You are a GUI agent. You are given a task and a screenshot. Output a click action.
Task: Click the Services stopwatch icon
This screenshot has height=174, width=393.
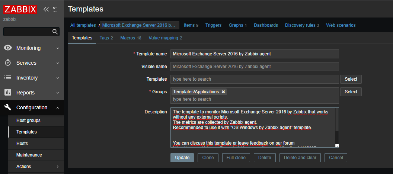(8, 63)
